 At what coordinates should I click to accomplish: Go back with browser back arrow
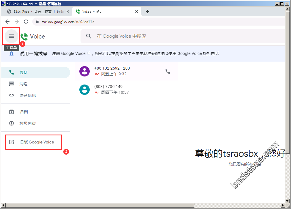pos(7,22)
